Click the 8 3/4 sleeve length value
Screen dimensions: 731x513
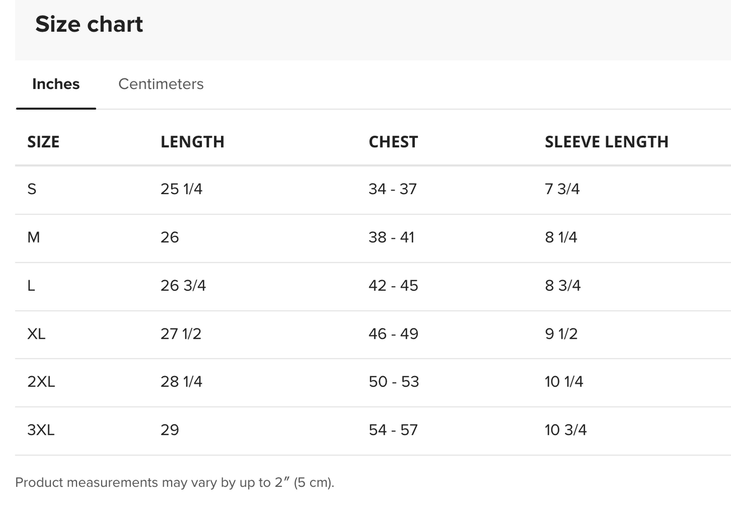(x=563, y=286)
